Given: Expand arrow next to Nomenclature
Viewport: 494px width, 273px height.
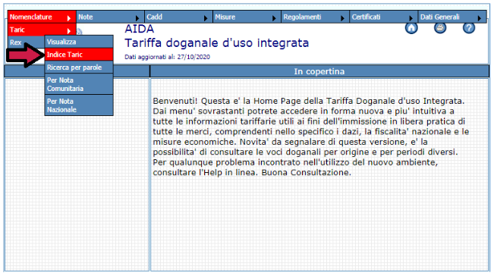Looking at the screenshot, I should (69, 18).
